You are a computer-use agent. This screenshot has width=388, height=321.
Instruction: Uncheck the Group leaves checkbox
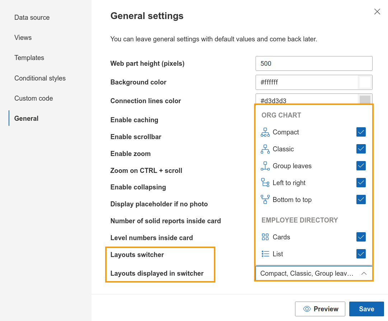(361, 166)
